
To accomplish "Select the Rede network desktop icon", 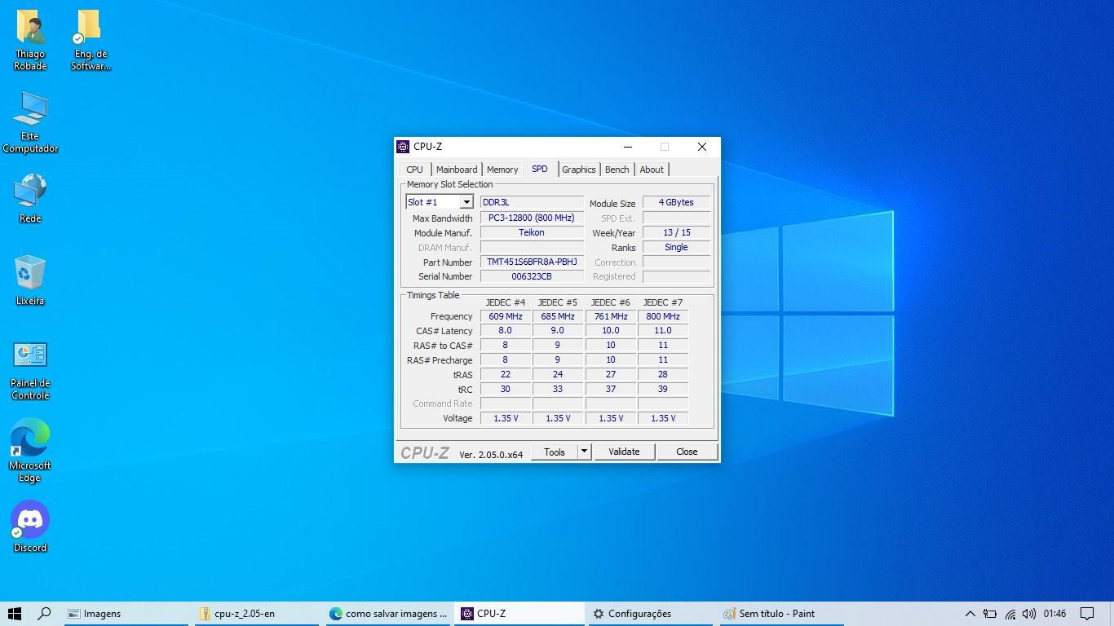I will coord(30,198).
